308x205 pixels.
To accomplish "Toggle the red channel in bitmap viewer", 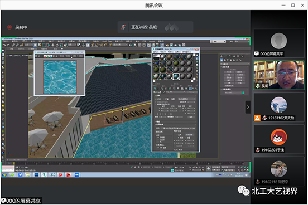I will click(x=45, y=56).
